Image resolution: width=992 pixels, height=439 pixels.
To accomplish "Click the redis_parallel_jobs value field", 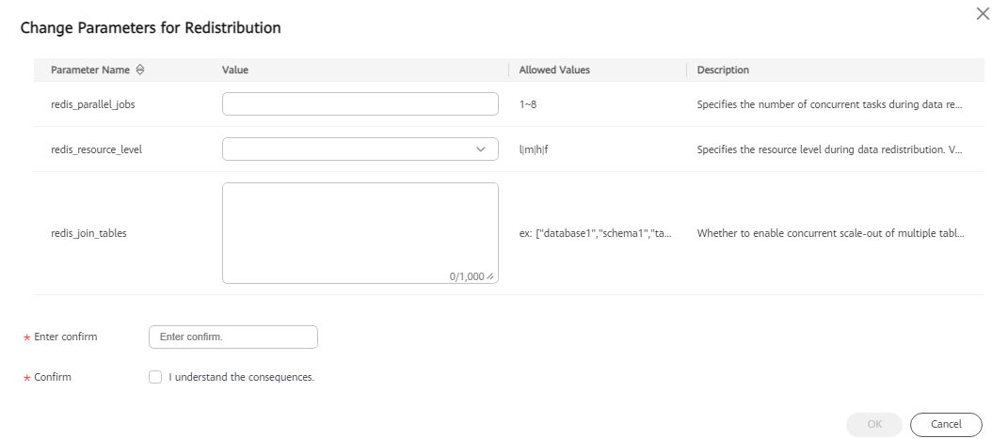I will pos(360,104).
